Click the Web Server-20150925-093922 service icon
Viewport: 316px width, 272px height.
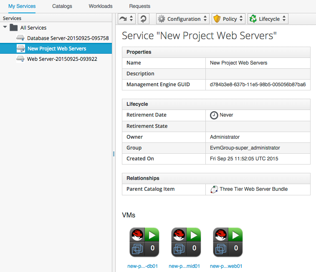pos(20,59)
